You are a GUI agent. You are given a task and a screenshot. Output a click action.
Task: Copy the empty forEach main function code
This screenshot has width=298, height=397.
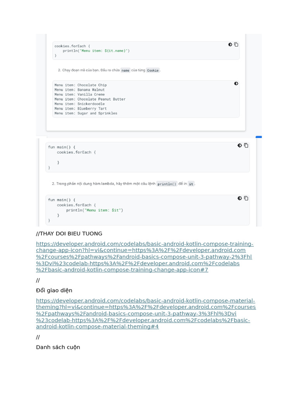(x=246, y=145)
